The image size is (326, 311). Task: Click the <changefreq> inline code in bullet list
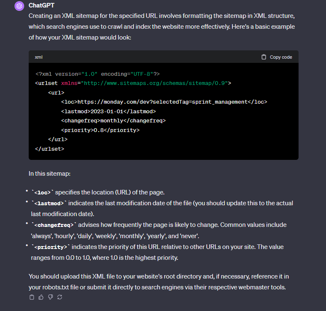pyautogui.click(x=54, y=225)
